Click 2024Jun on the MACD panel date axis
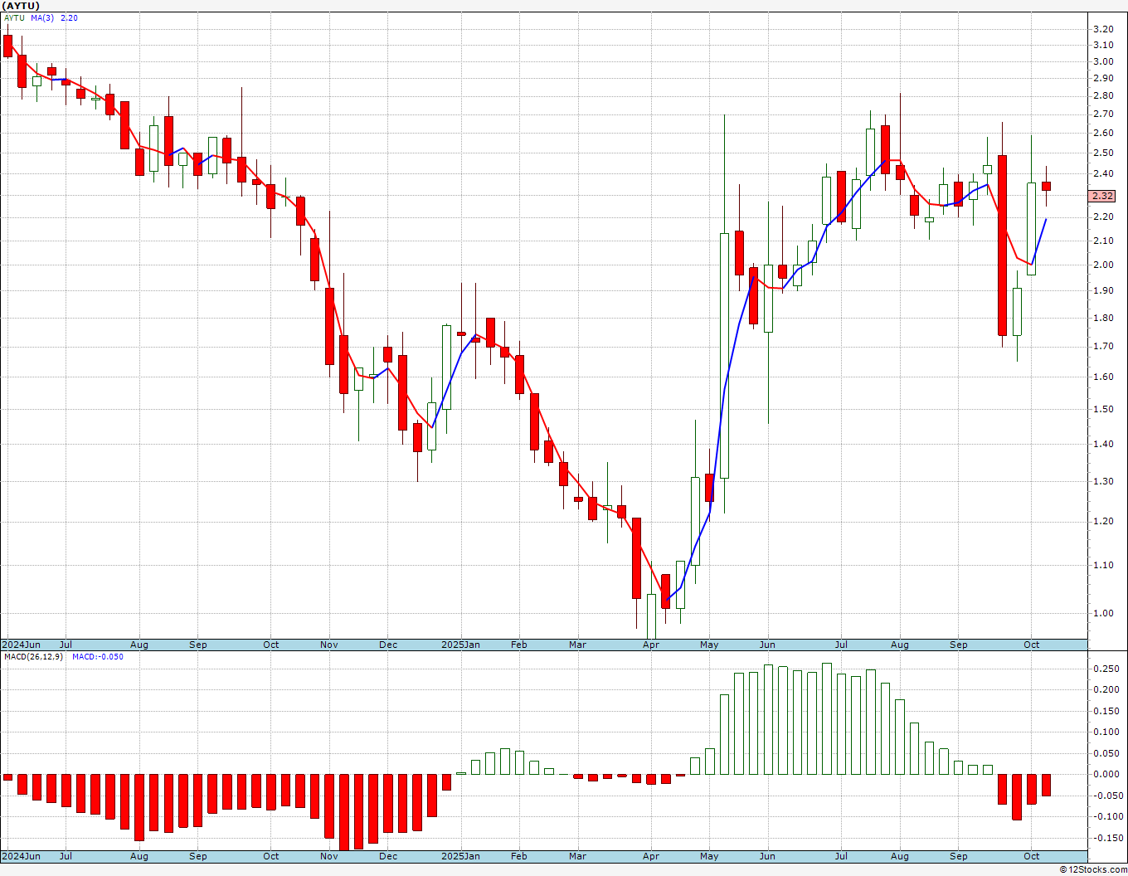 point(21,856)
